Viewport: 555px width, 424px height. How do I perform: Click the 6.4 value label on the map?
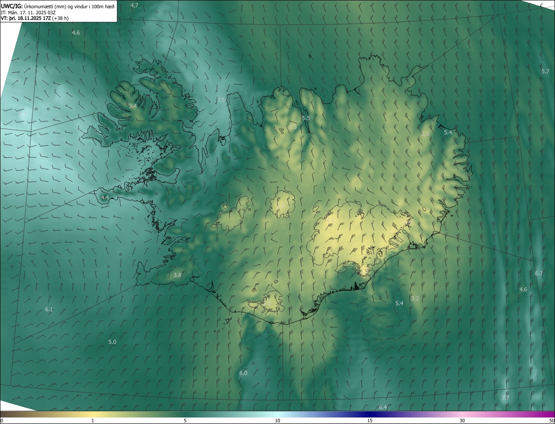pos(383,407)
